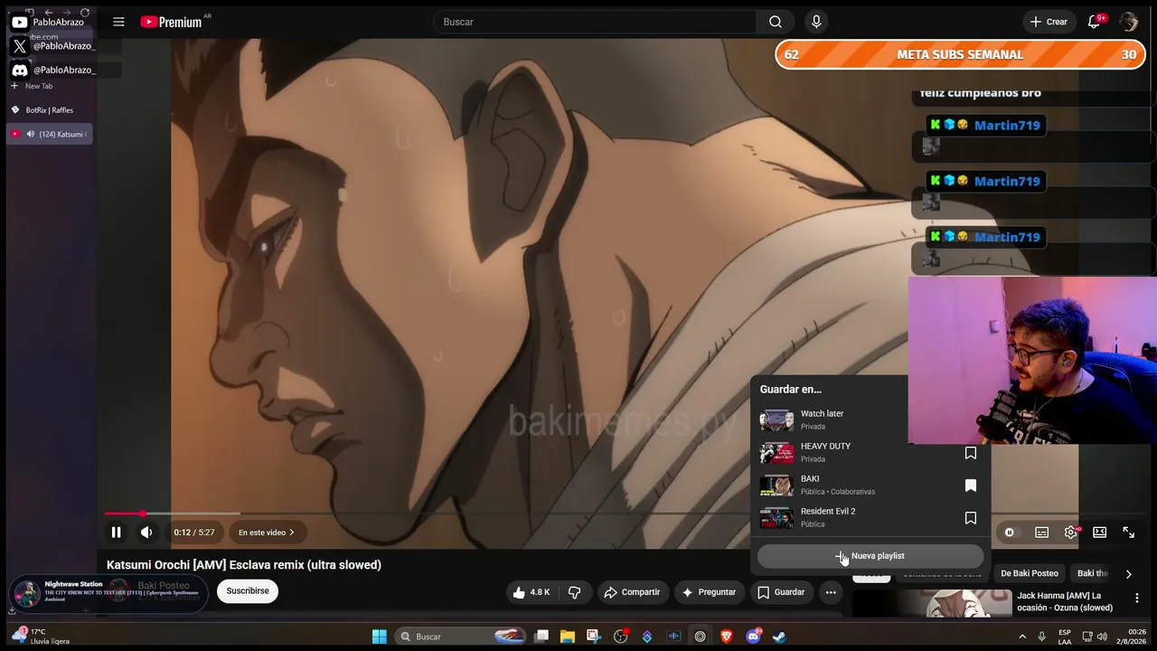Open the Windows Start menu

click(x=380, y=637)
